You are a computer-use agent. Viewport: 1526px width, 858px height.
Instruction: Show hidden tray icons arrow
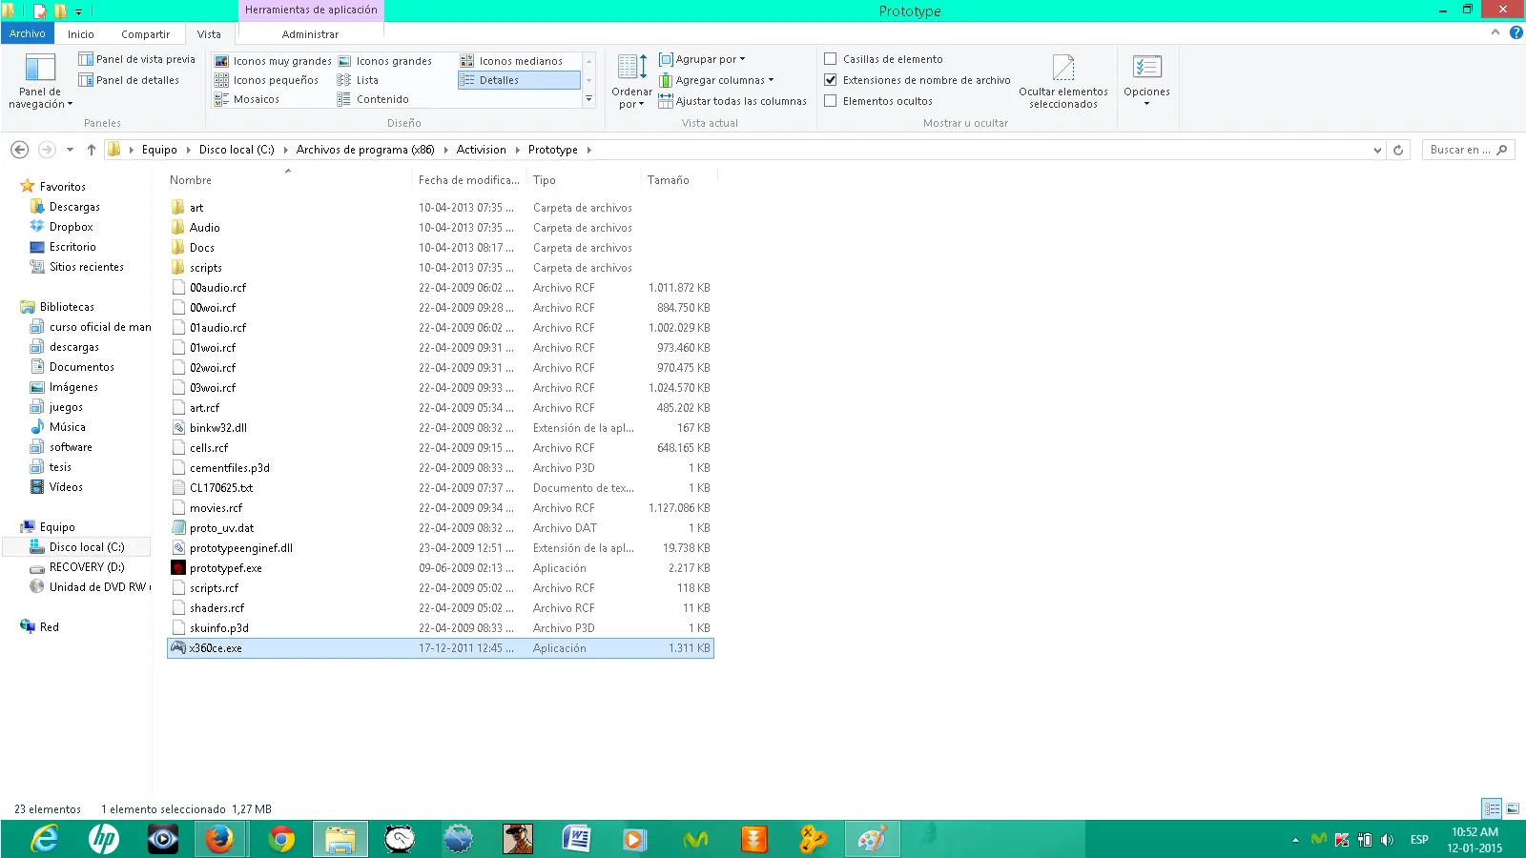[1295, 840]
